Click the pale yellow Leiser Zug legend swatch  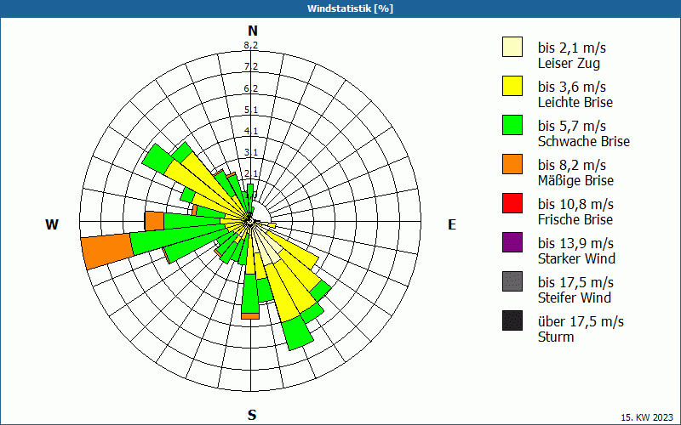[512, 47]
